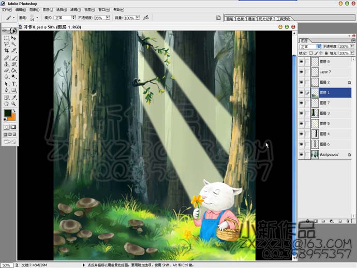Select the Shape tool
This screenshot has width=357, height=268.
point(13,90)
